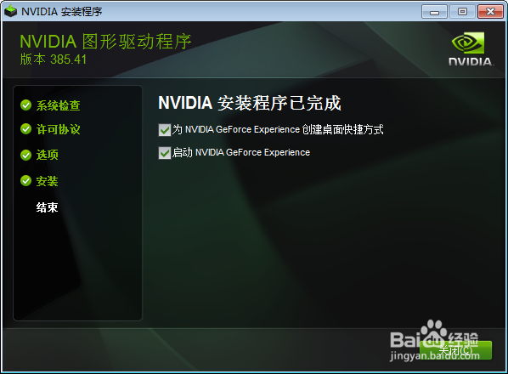Click the heading NVIDIA 安装程序已完成
The height and width of the screenshot is (374, 508).
pyautogui.click(x=250, y=103)
